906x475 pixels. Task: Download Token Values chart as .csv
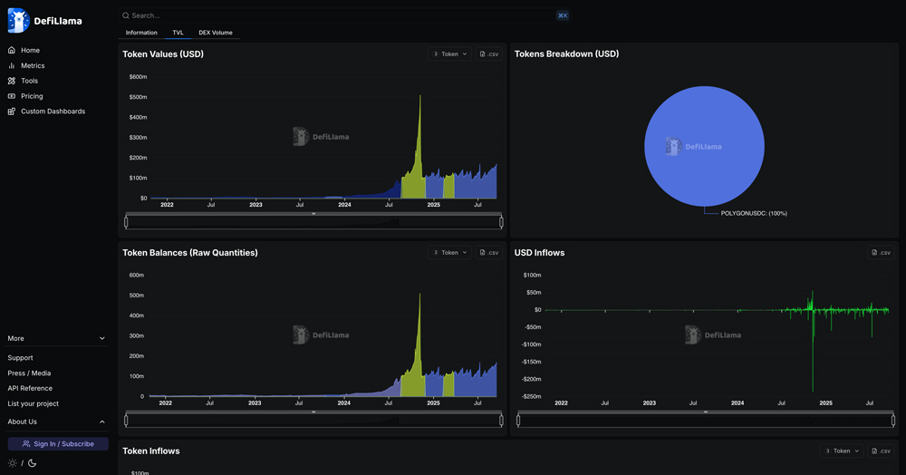(488, 54)
